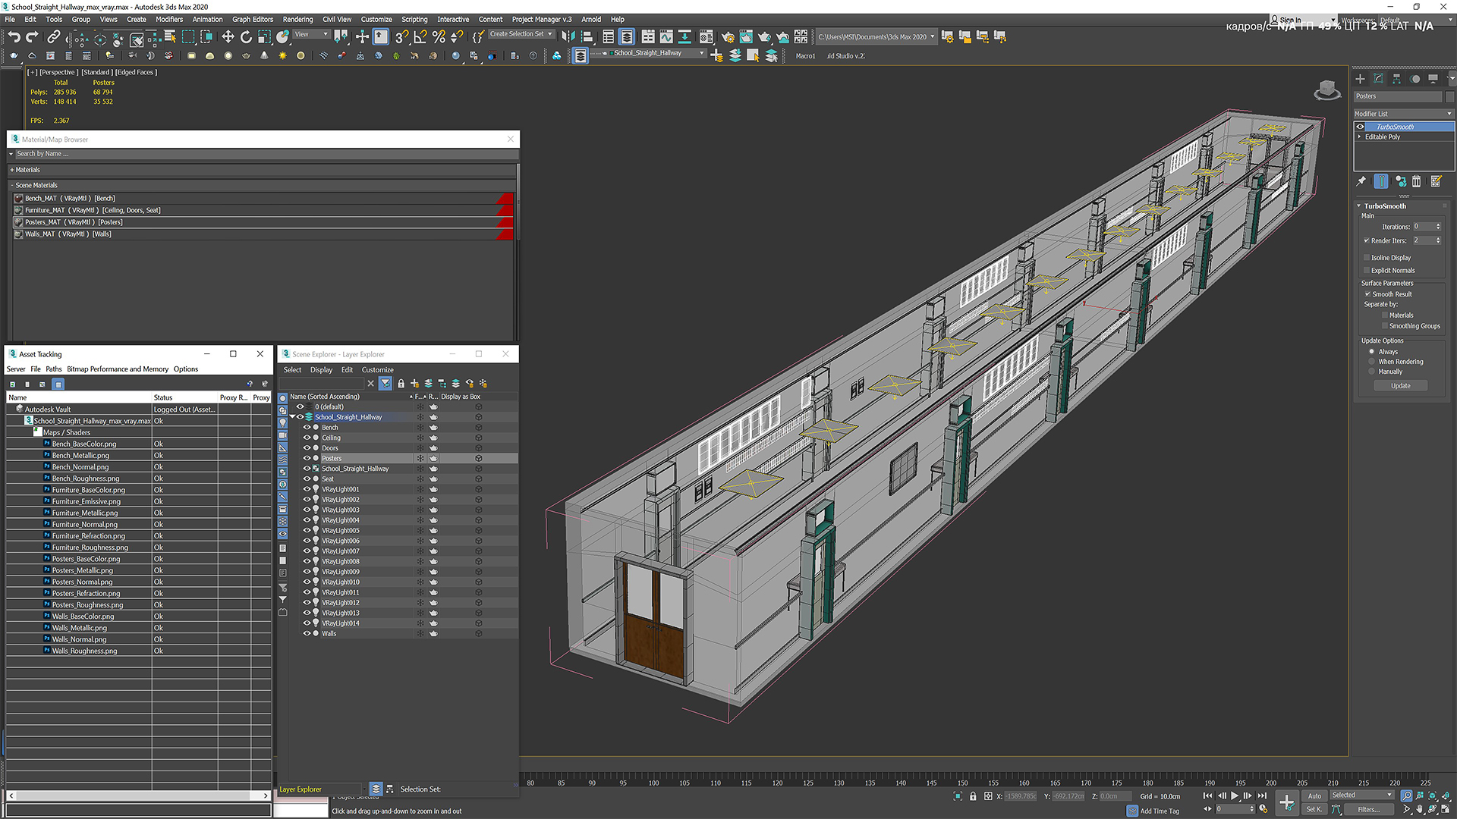Toggle Render Iters checkbox

point(1367,240)
